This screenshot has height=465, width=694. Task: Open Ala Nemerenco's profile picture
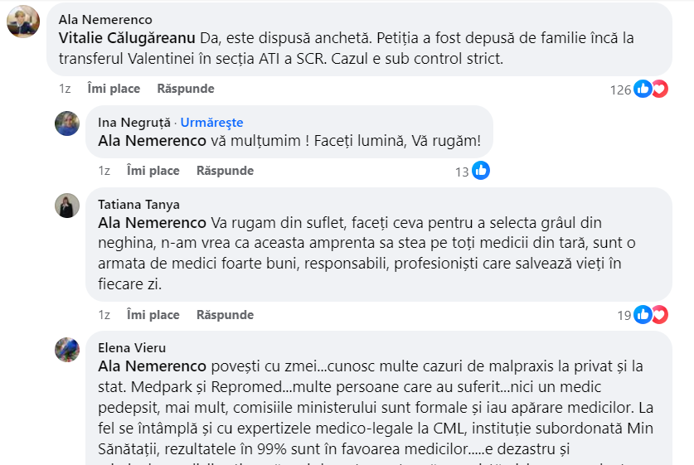23,22
